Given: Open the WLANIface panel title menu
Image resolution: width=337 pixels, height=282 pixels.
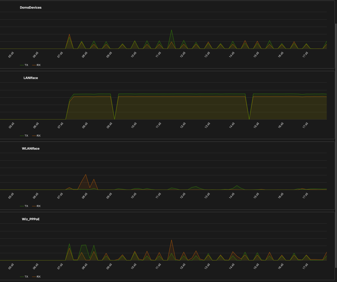Looking at the screenshot, I should (x=31, y=149).
